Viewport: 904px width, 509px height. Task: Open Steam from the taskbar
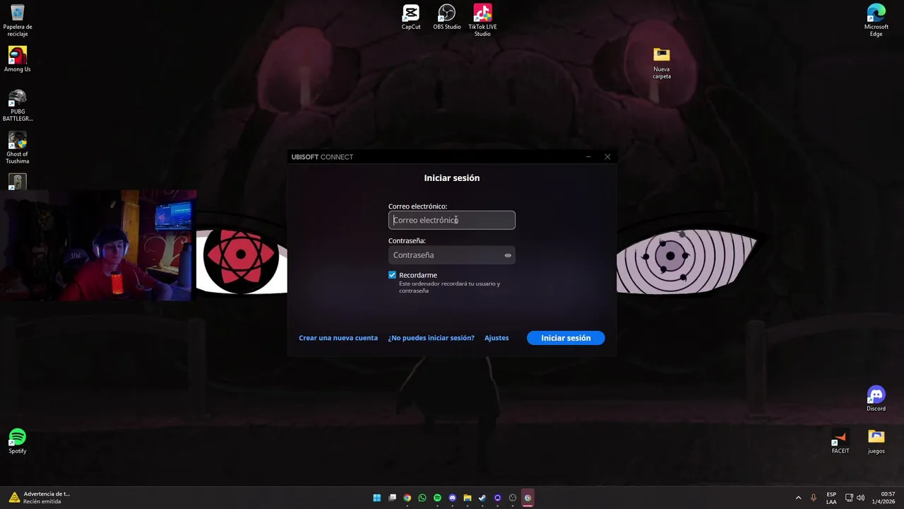482,498
